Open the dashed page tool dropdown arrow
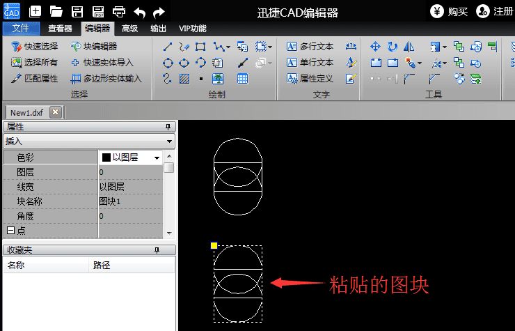This screenshot has height=331, width=515. pyautogui.click(x=270, y=47)
